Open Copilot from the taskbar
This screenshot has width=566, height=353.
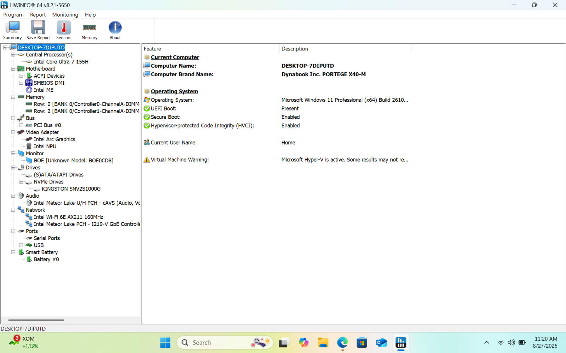[x=304, y=342]
